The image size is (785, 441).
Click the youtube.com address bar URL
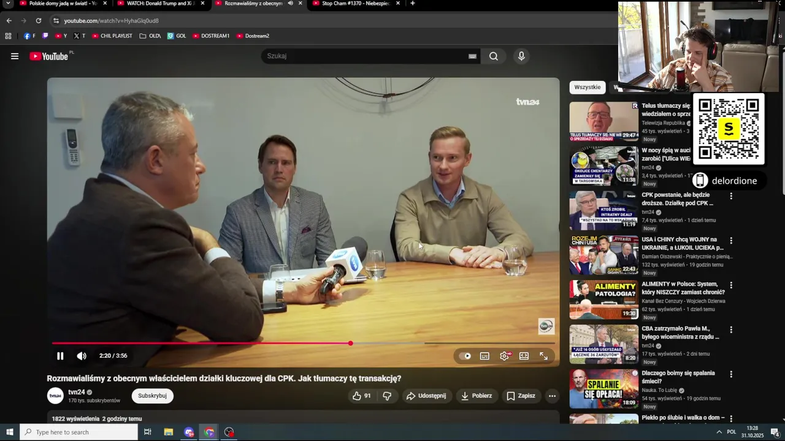(111, 21)
